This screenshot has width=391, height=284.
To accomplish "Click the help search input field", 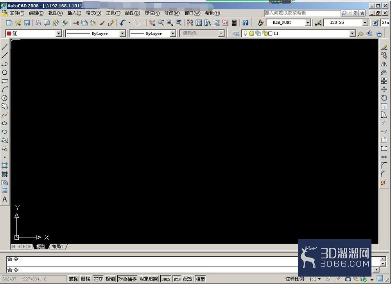I will (302, 13).
